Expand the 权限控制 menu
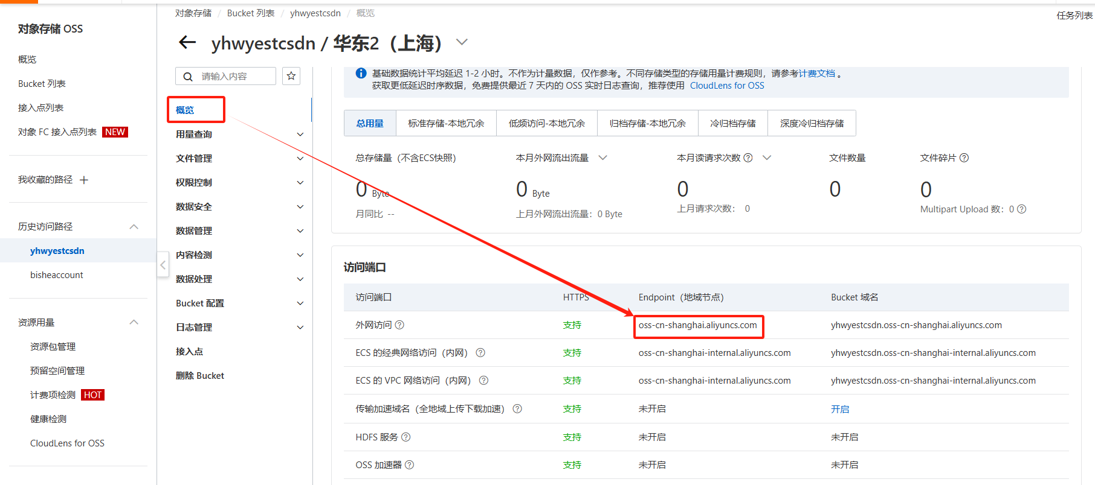The height and width of the screenshot is (485, 1095). pos(300,183)
